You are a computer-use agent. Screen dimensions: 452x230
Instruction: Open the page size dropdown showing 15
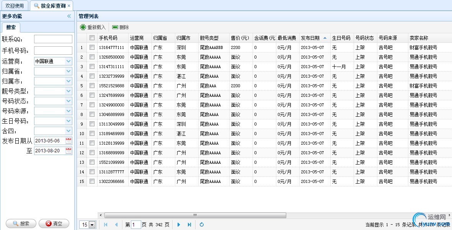coord(92,225)
